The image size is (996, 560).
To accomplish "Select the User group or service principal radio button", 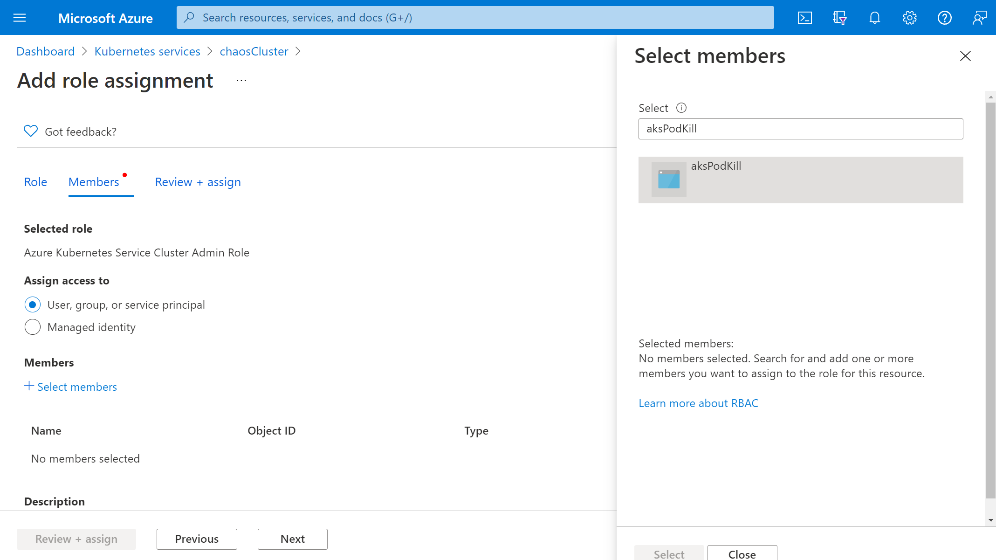I will pos(32,304).
